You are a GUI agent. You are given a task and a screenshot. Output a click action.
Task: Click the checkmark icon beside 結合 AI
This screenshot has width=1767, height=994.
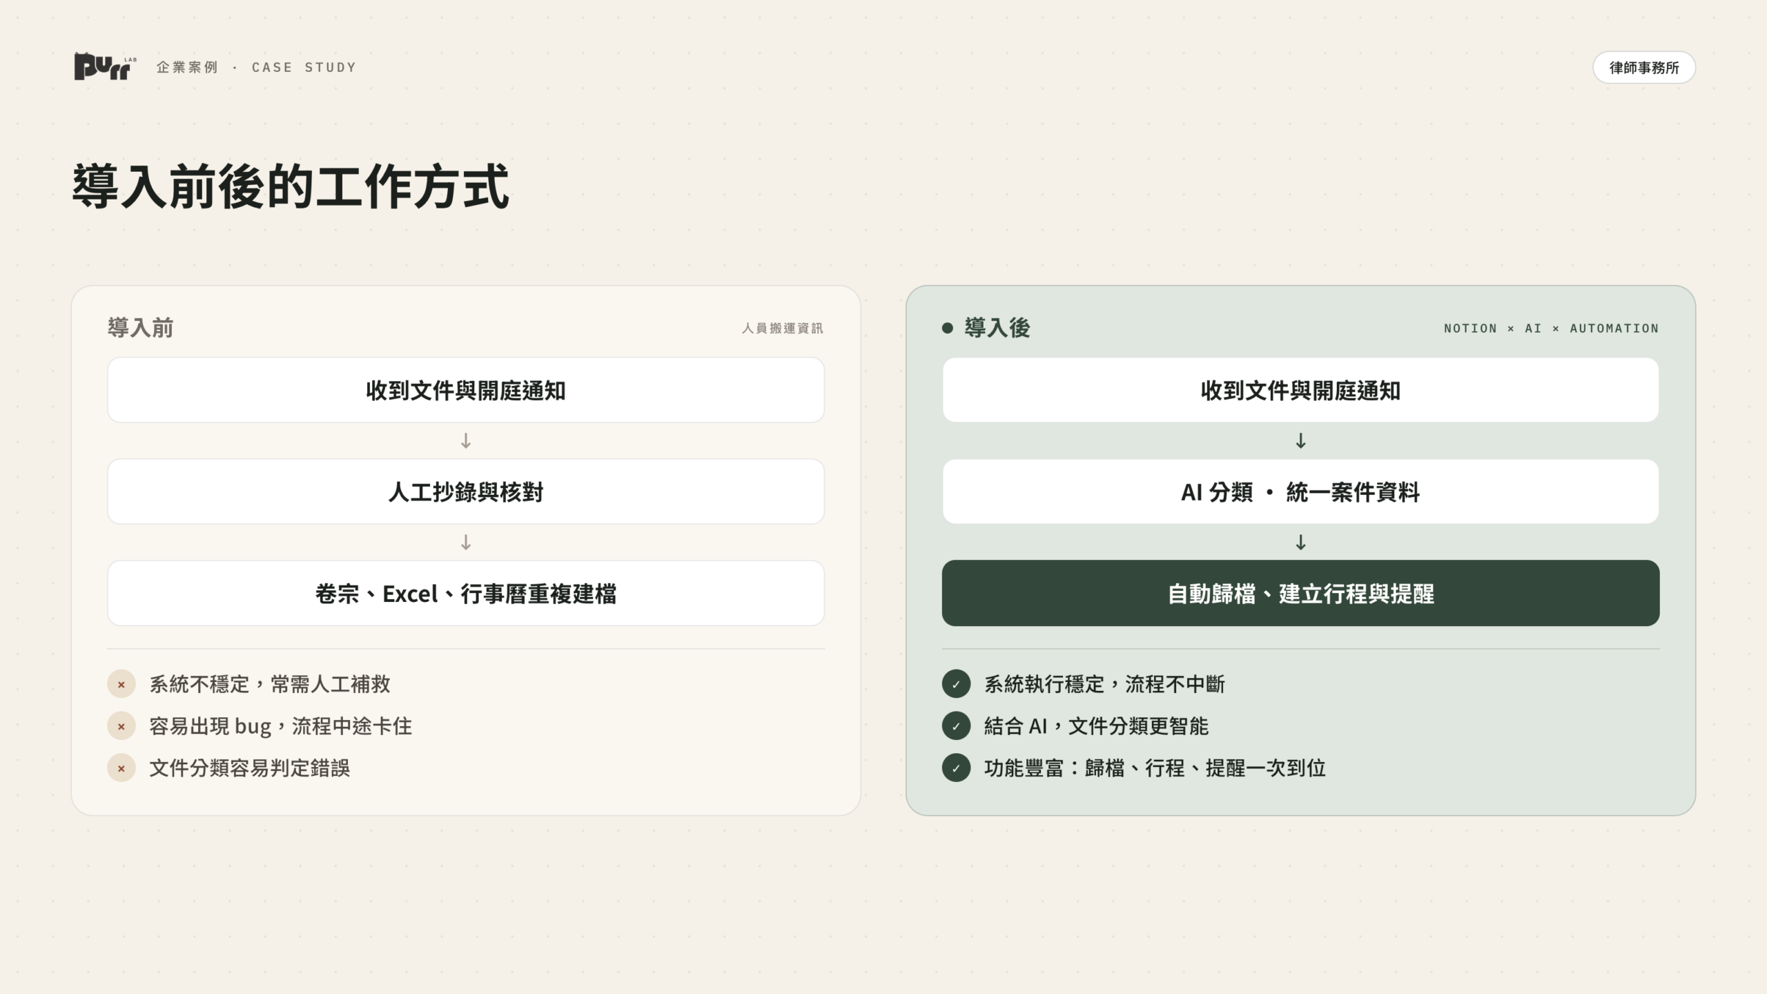[956, 726]
